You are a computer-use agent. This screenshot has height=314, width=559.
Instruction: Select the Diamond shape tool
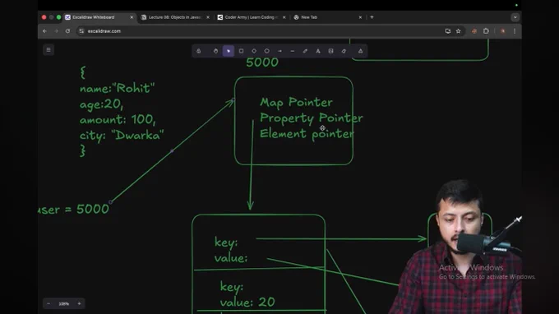254,51
